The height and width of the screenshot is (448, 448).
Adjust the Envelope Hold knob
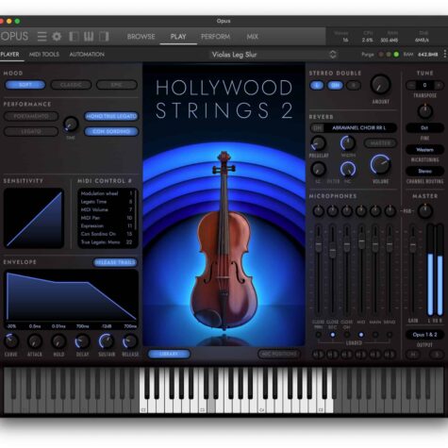point(58,341)
